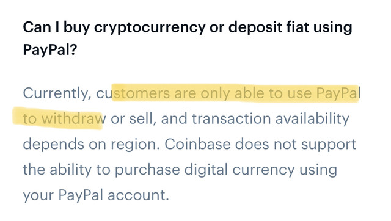Click "the ability" in the fourth line
391x221 pixels.
(57, 170)
